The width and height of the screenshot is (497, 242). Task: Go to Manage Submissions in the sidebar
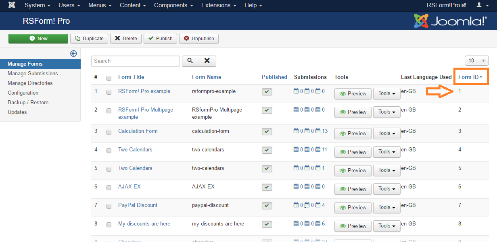coord(33,73)
